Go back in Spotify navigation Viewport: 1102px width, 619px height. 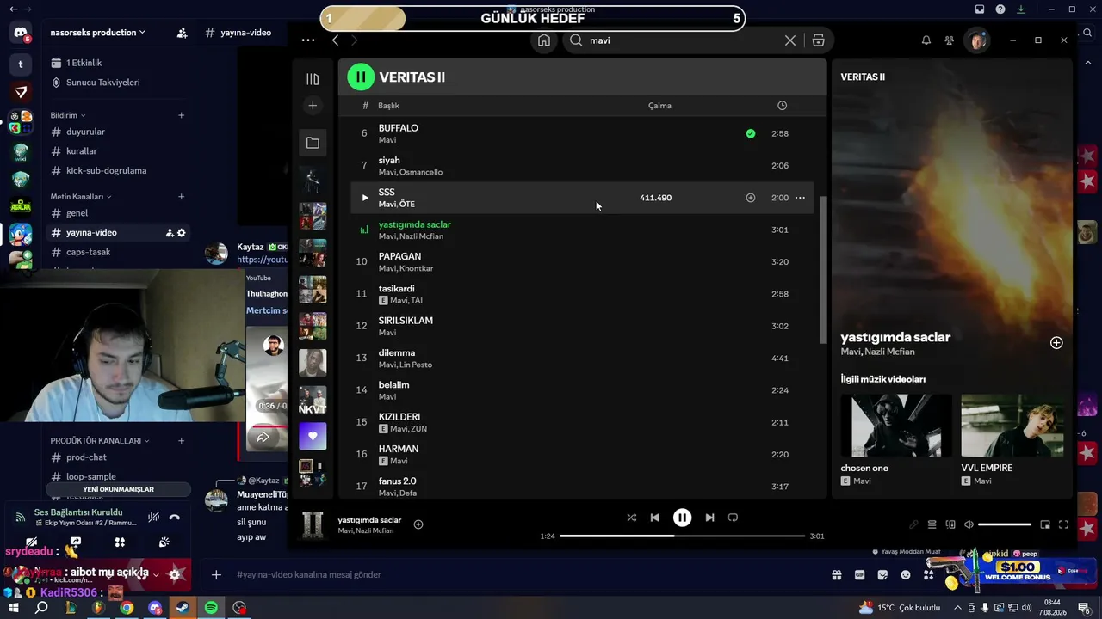coord(336,40)
